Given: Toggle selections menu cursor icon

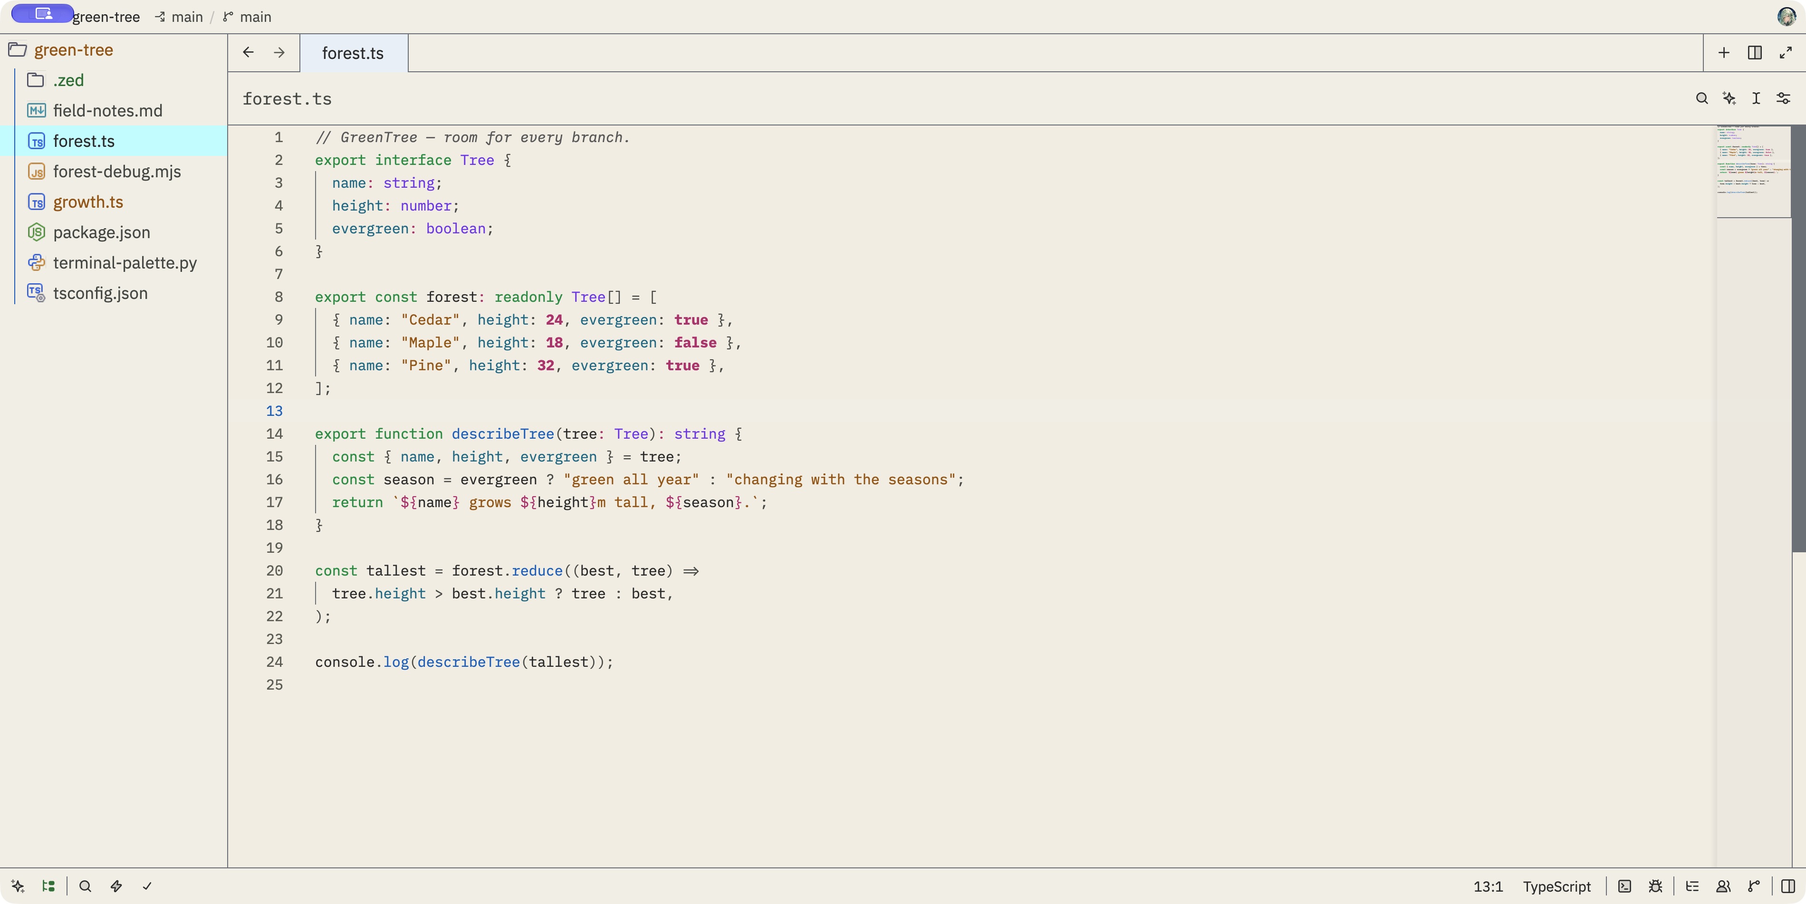Looking at the screenshot, I should [x=1756, y=98].
